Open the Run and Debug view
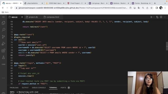Image resolution: width=168 pixels, height=94 pixels. (3, 44)
